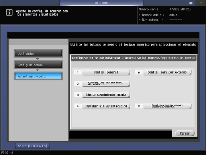Open Config. General menu option

[x=106, y=72]
